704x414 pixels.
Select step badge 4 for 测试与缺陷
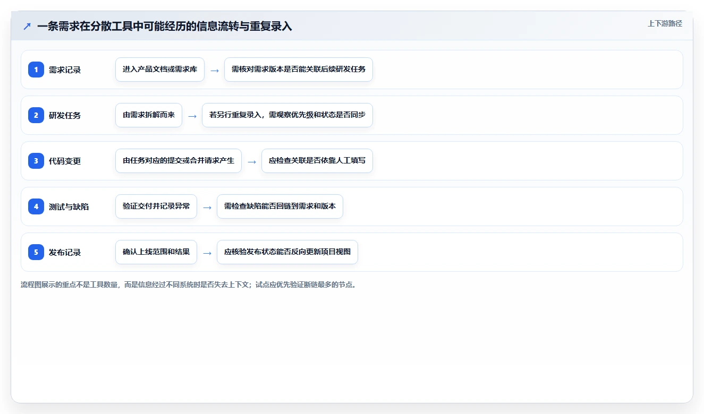coord(36,206)
